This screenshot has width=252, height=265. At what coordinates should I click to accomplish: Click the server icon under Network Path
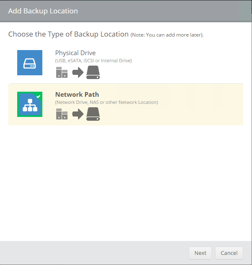(62, 114)
